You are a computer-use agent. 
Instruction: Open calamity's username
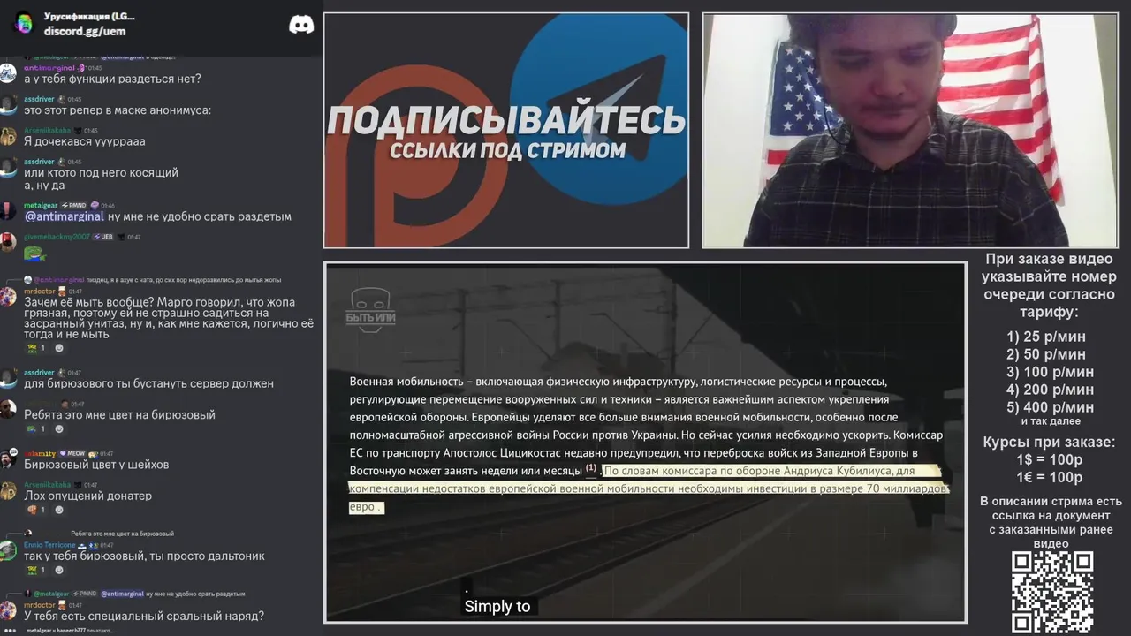click(x=40, y=453)
